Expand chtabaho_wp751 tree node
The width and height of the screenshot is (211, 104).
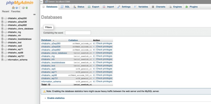(x=2, y=56)
